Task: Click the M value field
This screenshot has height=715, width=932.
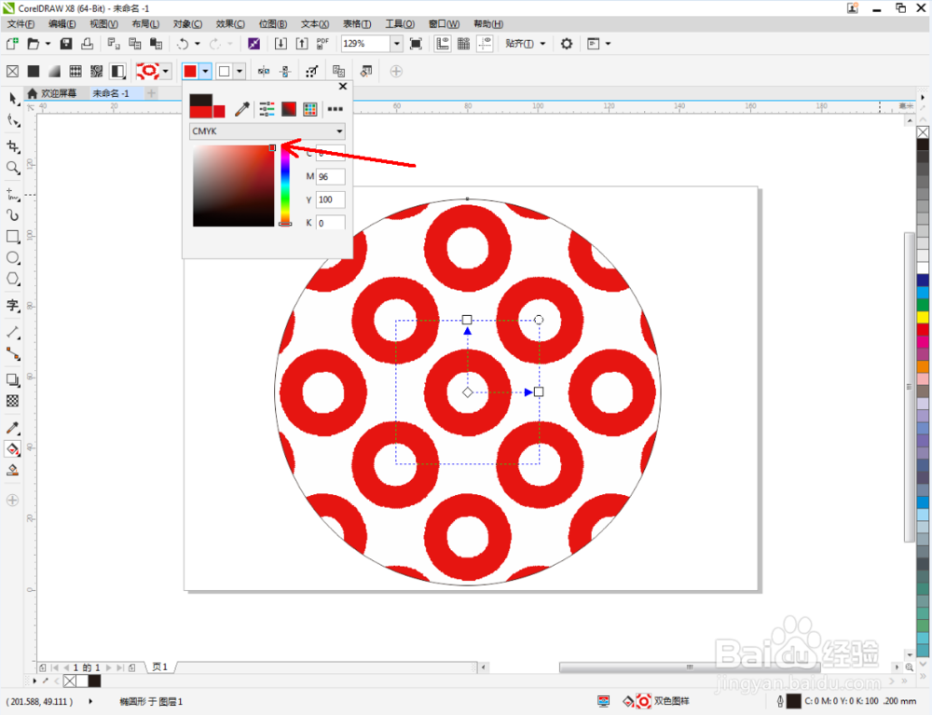Action: click(x=330, y=176)
